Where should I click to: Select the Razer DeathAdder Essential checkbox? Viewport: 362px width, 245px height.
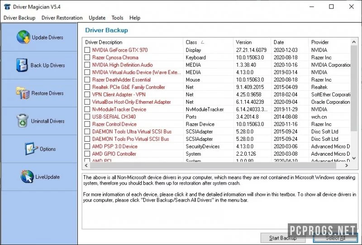[x=87, y=80]
